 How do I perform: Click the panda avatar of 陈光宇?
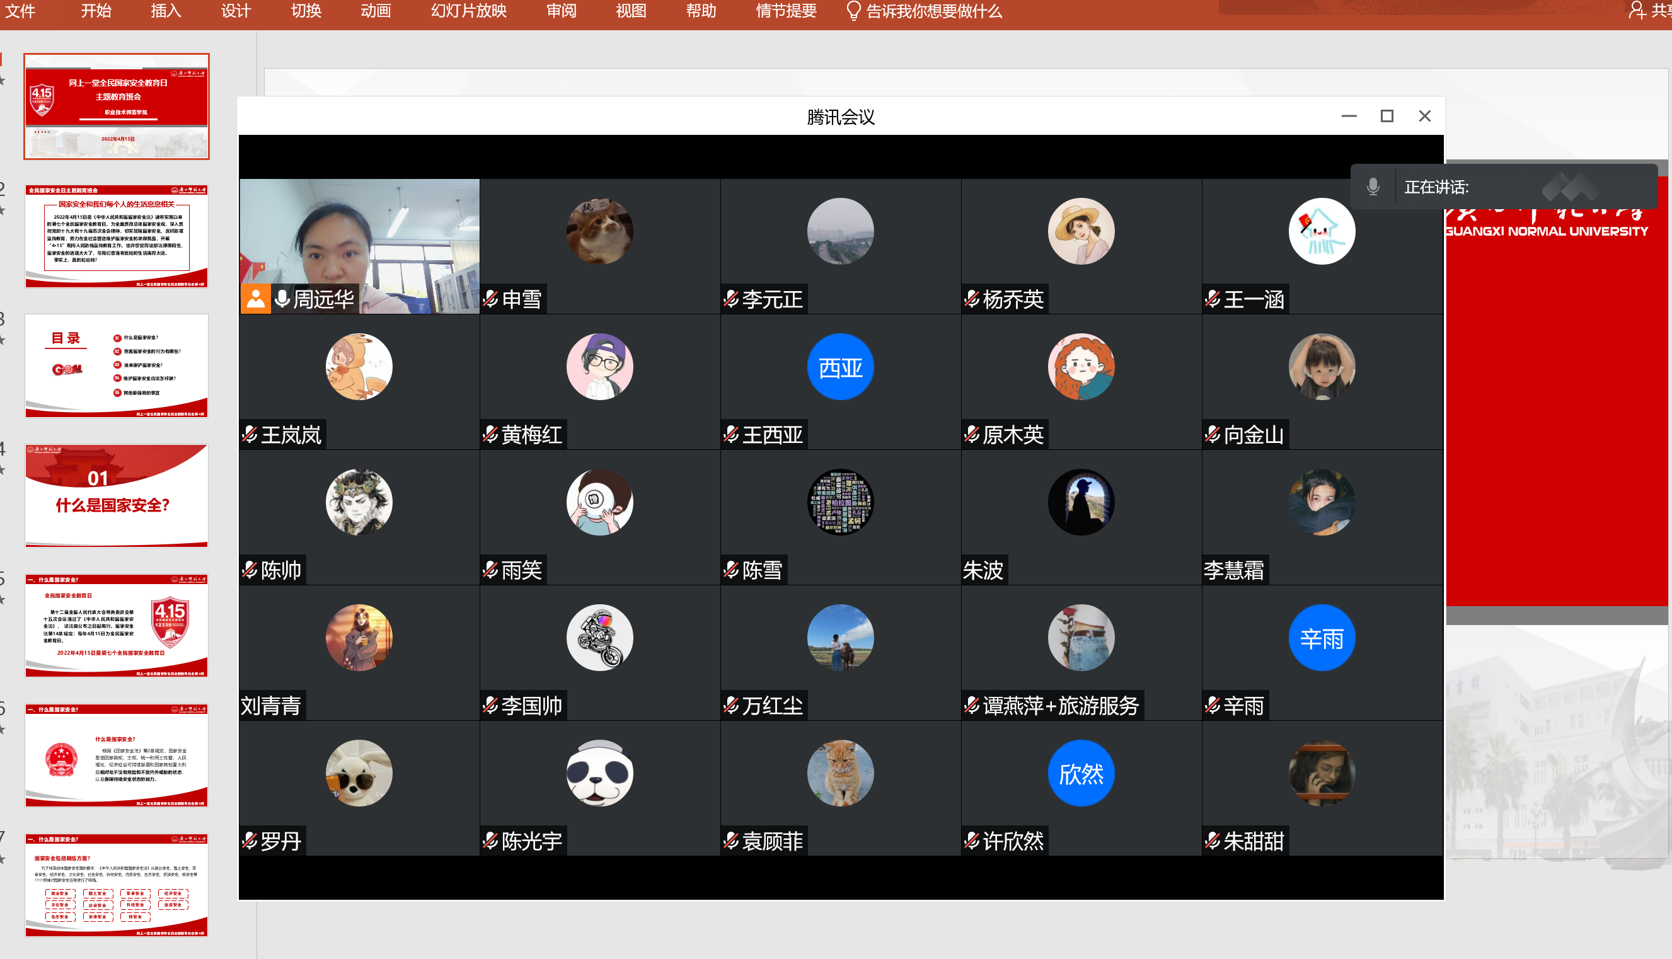(599, 772)
